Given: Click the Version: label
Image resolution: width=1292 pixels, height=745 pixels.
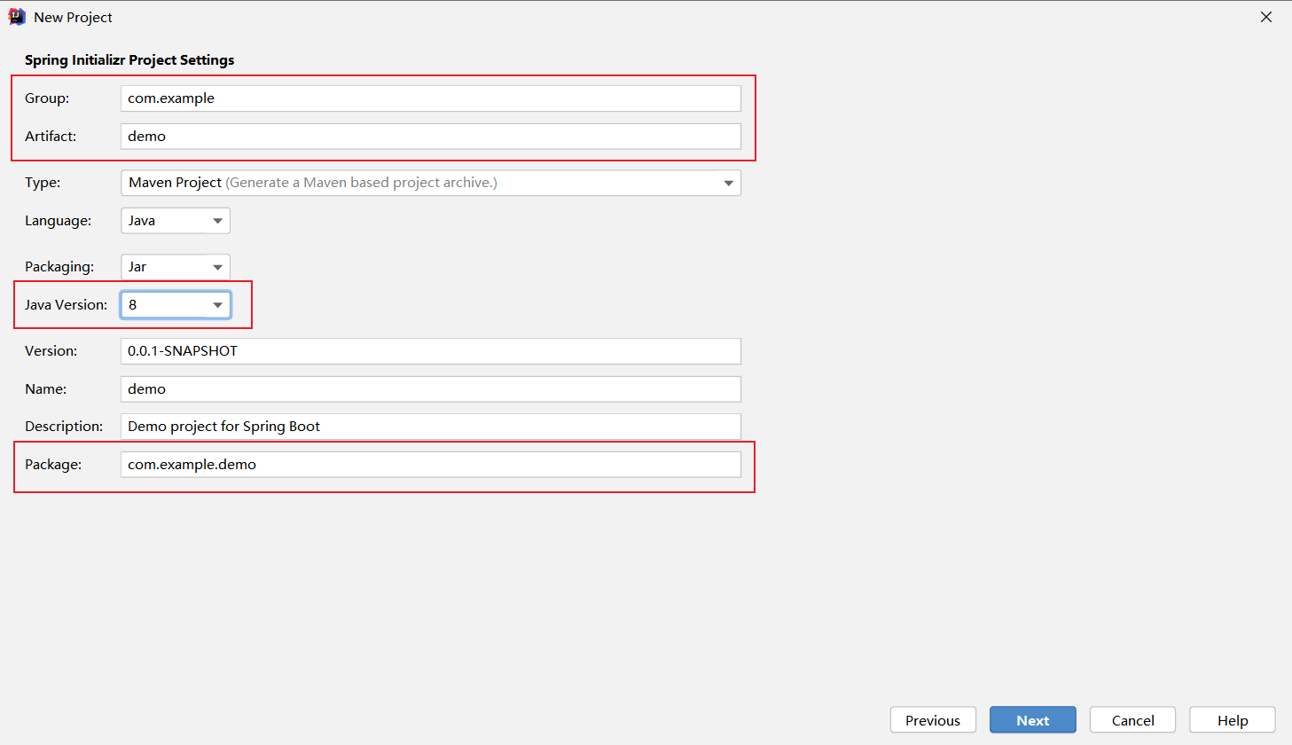Looking at the screenshot, I should click(51, 351).
